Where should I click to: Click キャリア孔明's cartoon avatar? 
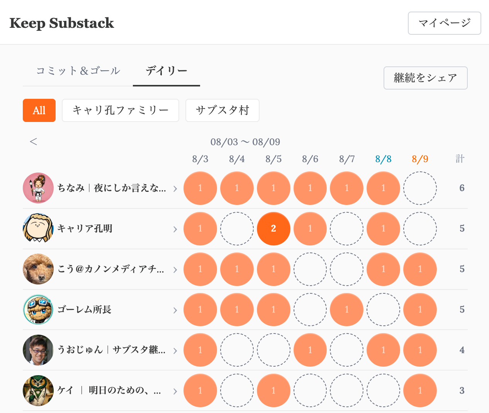pos(38,229)
